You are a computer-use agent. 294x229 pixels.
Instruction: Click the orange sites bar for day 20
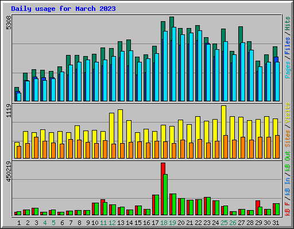[x=183, y=149]
